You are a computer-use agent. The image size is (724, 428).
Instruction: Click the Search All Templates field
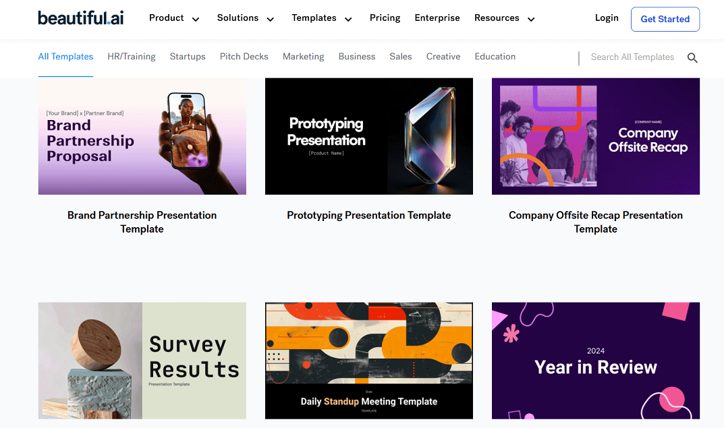point(632,57)
